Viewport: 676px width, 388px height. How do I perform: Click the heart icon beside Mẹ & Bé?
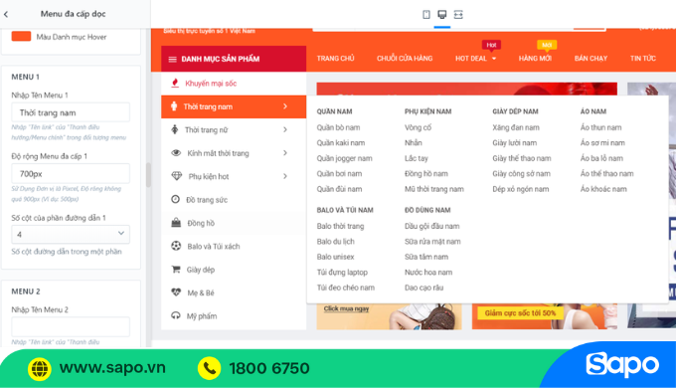click(176, 292)
